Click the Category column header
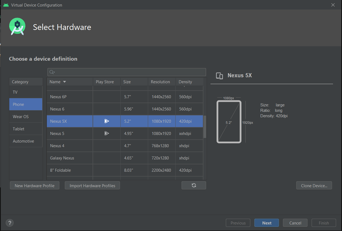342x231 pixels. tap(26, 82)
